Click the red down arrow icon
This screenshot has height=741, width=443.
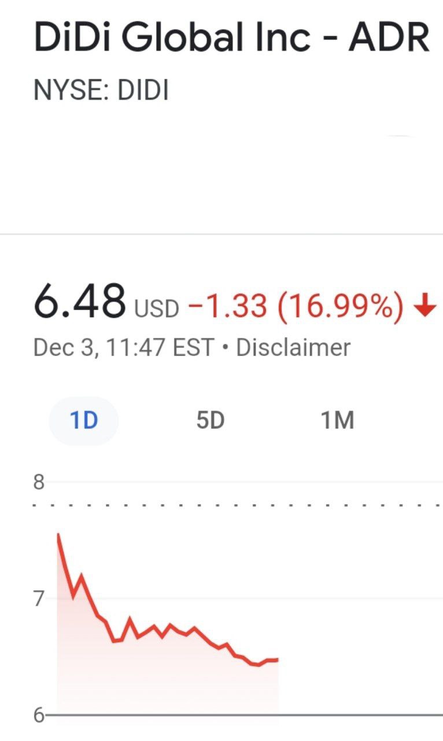point(426,306)
